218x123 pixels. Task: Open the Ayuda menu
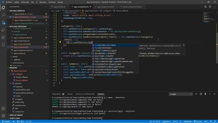click(x=60, y=2)
